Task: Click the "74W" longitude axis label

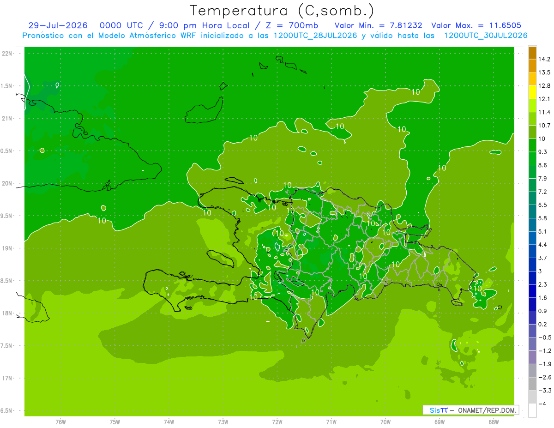Action: click(x=169, y=422)
